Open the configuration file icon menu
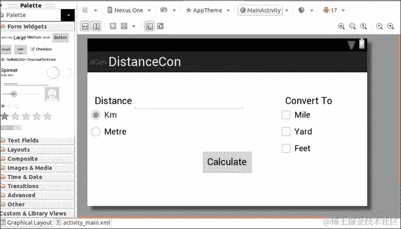This screenshot has width=401, height=229. click(85, 10)
